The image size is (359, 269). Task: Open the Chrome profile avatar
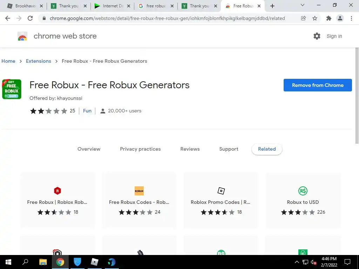point(340,18)
